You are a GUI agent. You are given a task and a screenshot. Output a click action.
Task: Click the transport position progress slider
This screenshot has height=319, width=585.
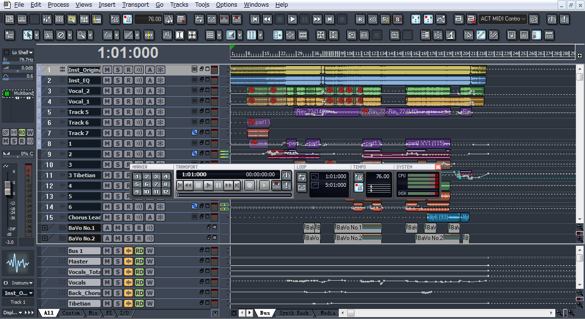point(234,195)
